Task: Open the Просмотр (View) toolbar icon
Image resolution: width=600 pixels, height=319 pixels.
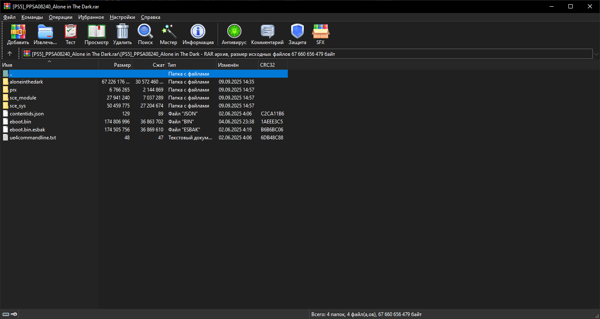Action: point(96,31)
